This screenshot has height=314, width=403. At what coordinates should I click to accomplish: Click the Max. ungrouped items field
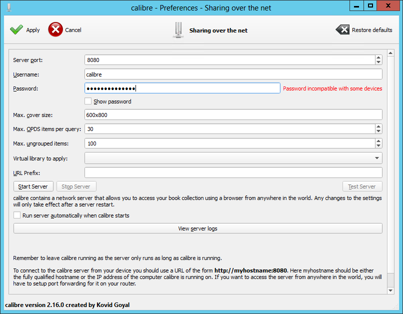[230, 143]
